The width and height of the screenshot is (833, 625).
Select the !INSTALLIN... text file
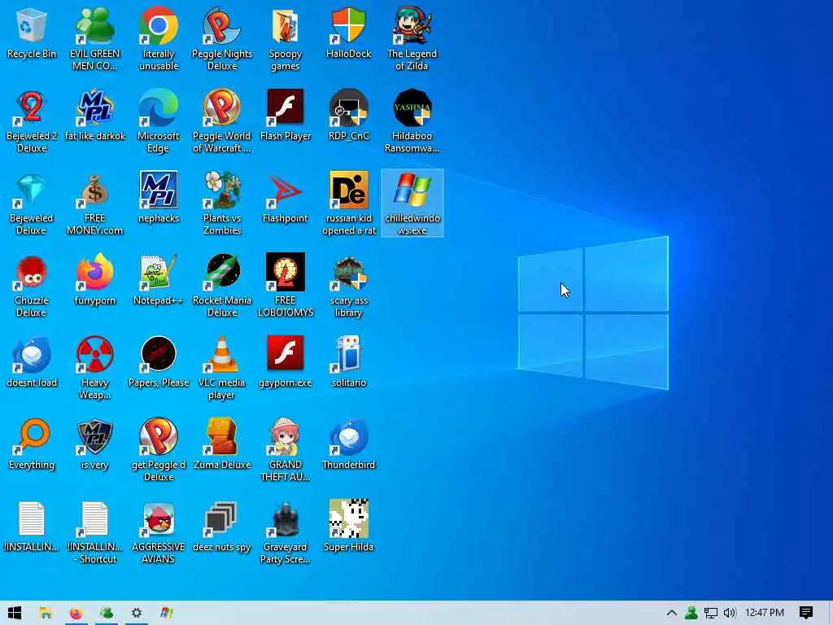click(32, 527)
